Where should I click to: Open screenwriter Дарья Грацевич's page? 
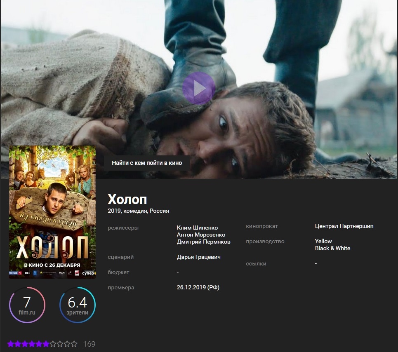(x=198, y=257)
